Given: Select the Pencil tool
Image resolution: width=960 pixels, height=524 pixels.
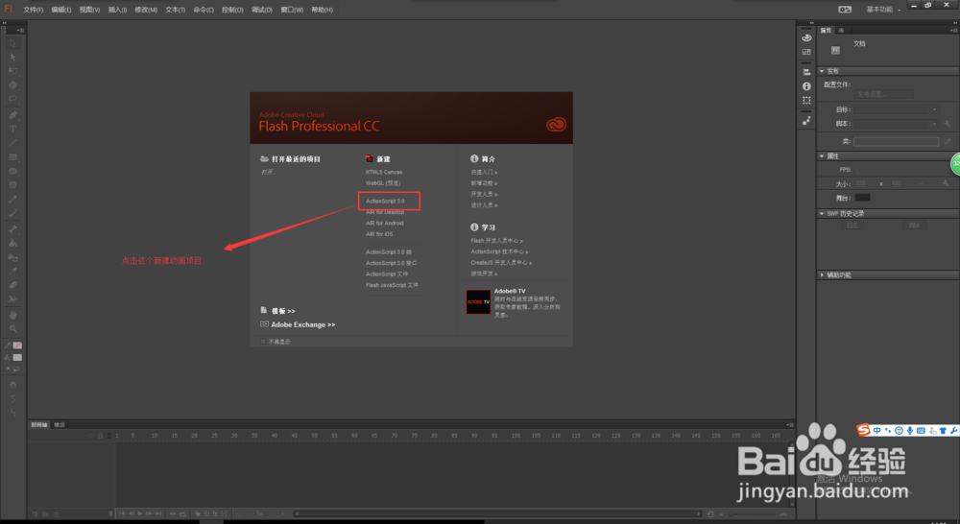Looking at the screenshot, I should [x=12, y=200].
